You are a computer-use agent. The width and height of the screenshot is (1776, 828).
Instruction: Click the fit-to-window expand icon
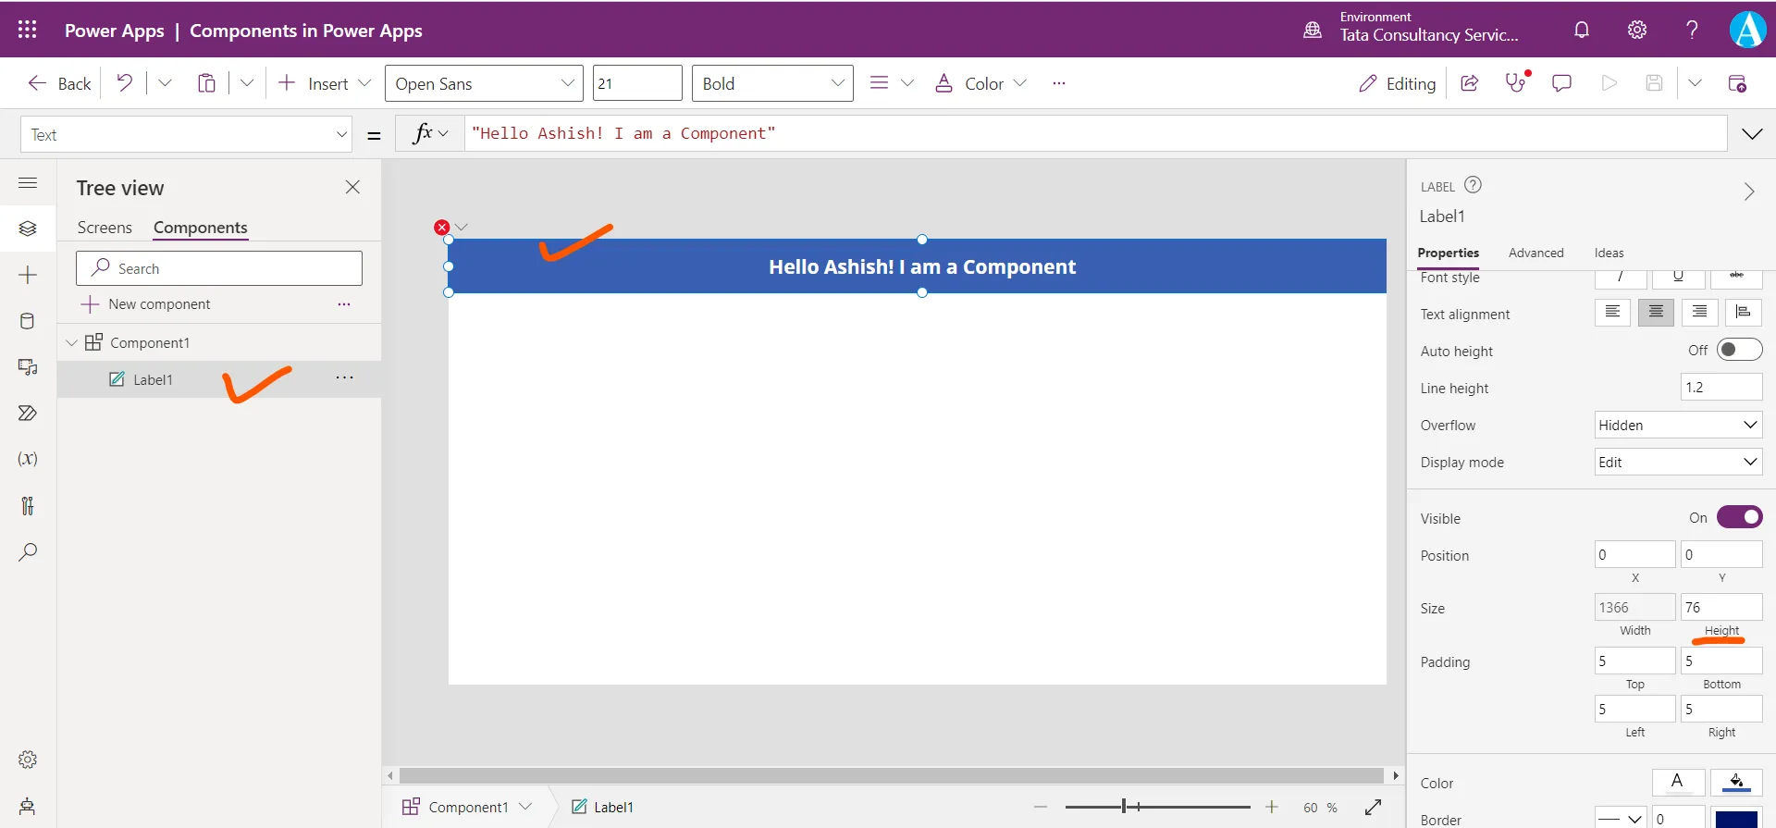(1373, 807)
